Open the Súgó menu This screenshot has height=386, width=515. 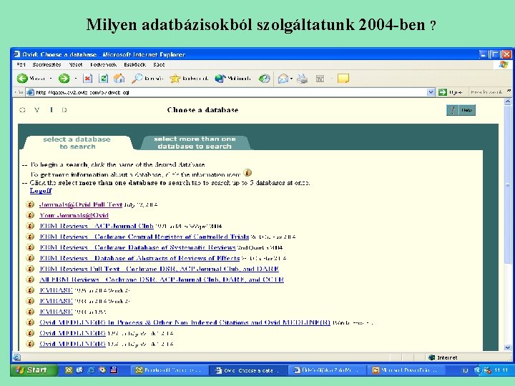(x=159, y=64)
